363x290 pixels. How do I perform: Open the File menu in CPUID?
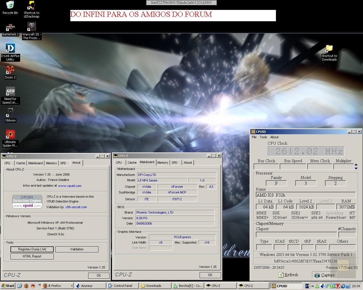point(254,137)
